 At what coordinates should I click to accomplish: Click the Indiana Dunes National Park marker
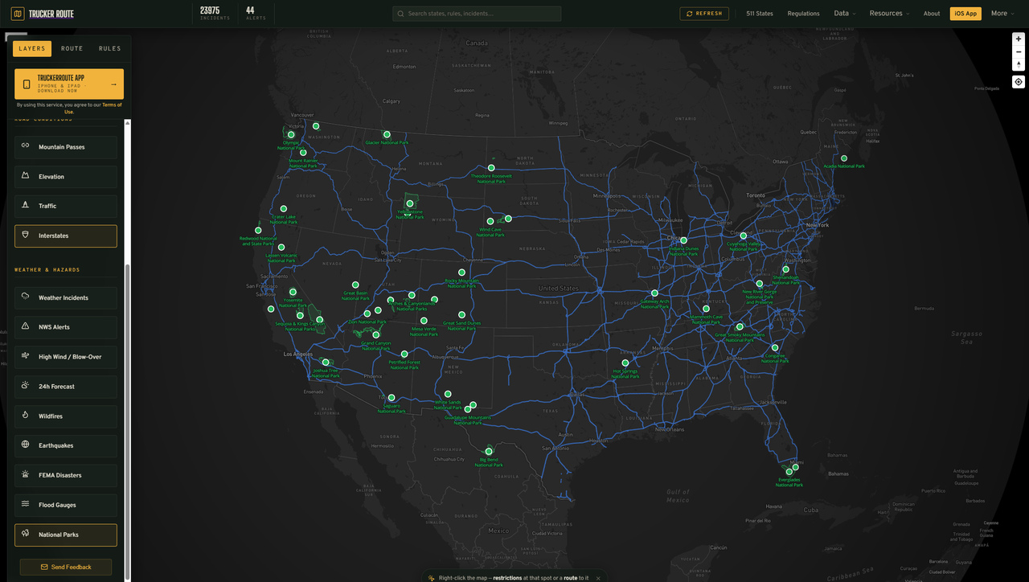tap(684, 240)
